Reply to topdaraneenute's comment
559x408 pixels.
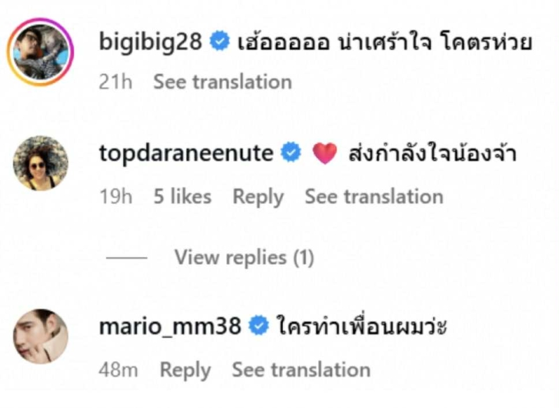click(x=258, y=197)
